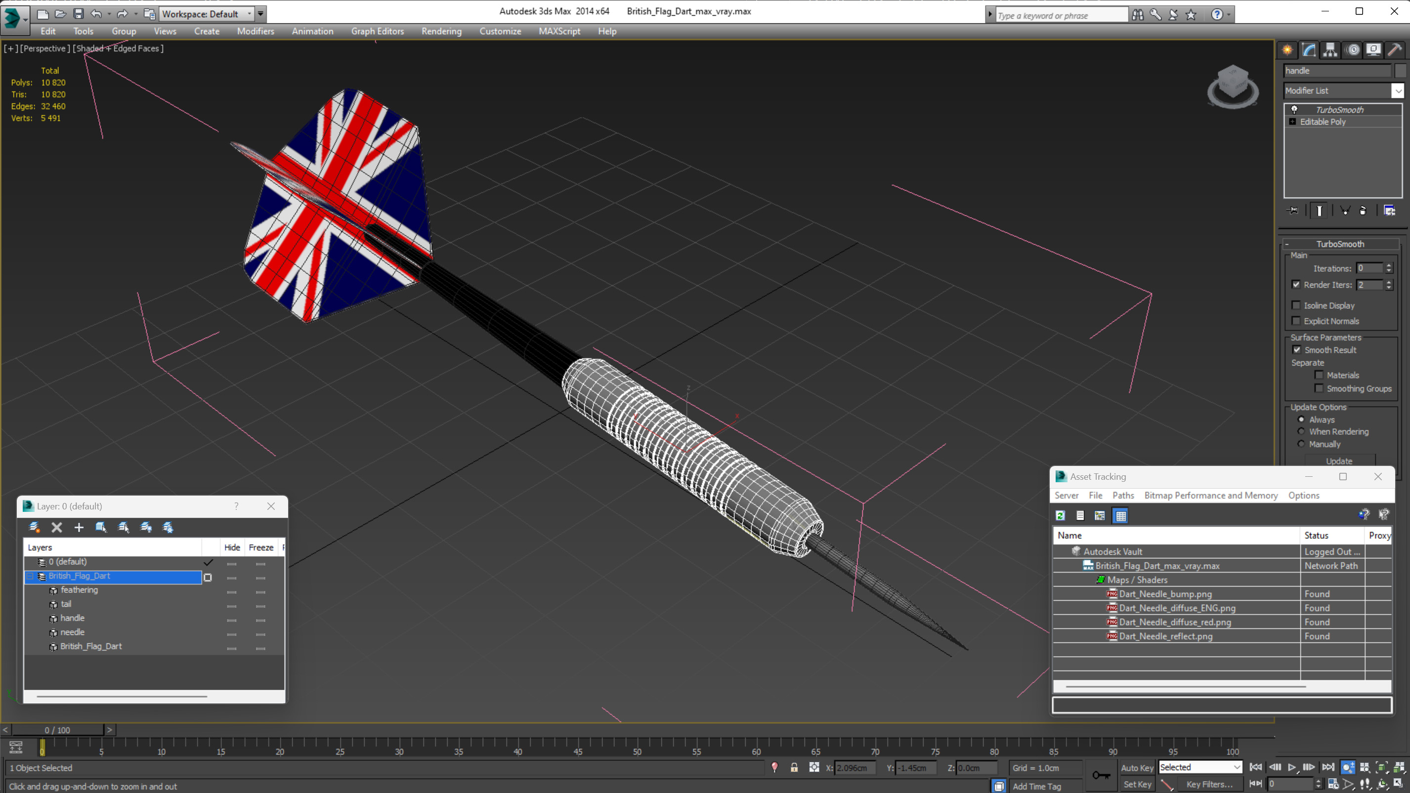The width and height of the screenshot is (1410, 793).
Task: Click the Time Configuration icon
Action: tap(1333, 784)
